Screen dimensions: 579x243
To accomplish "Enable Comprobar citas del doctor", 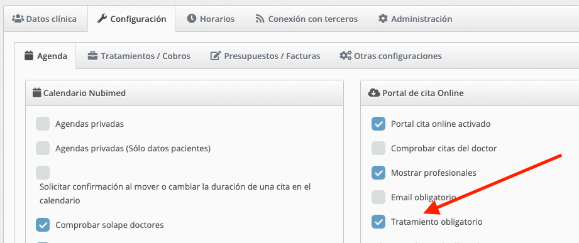I will [x=378, y=148].
